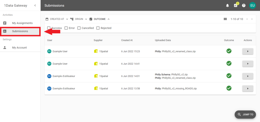Open actions for the 13:58 submission
The width and height of the screenshot is (260, 122).
248,88
